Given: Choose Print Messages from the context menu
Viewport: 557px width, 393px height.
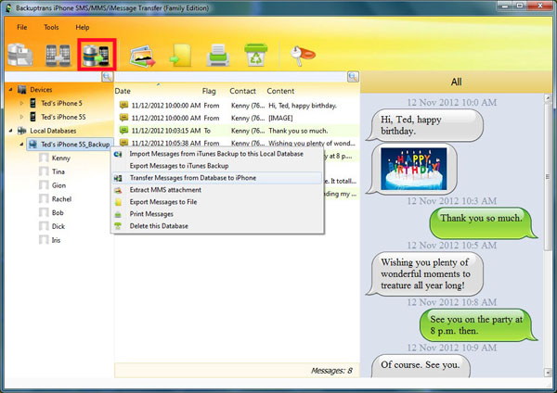Looking at the screenshot, I should (217, 214).
